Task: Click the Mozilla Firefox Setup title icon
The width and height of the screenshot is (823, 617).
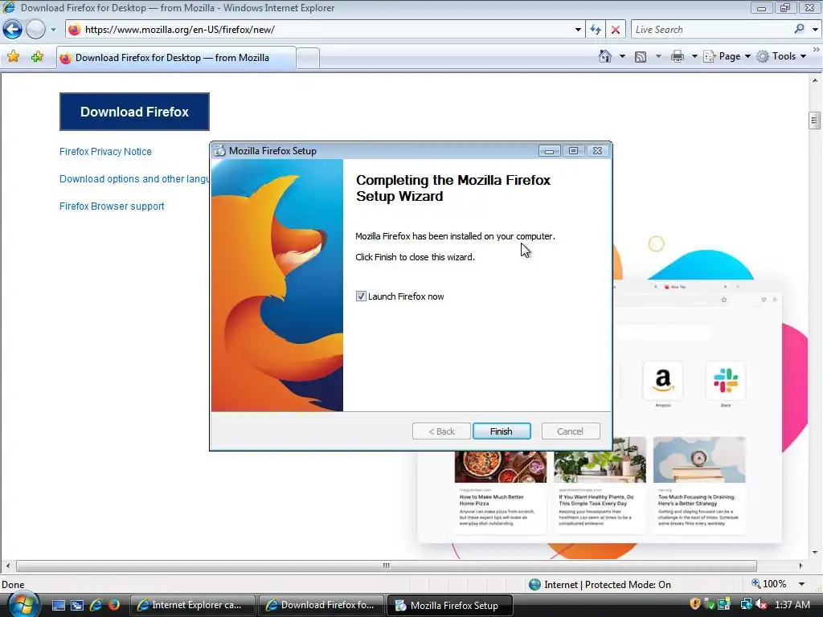Action: pyautogui.click(x=219, y=150)
